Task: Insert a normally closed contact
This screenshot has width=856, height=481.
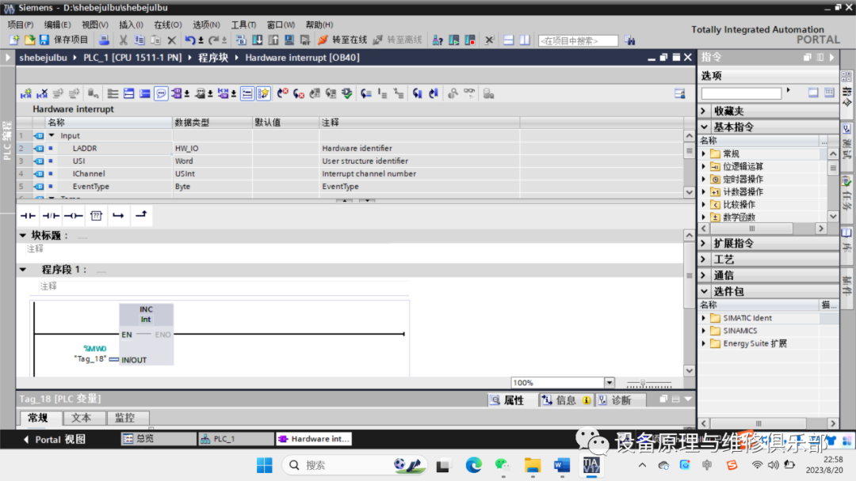Action: (x=51, y=215)
